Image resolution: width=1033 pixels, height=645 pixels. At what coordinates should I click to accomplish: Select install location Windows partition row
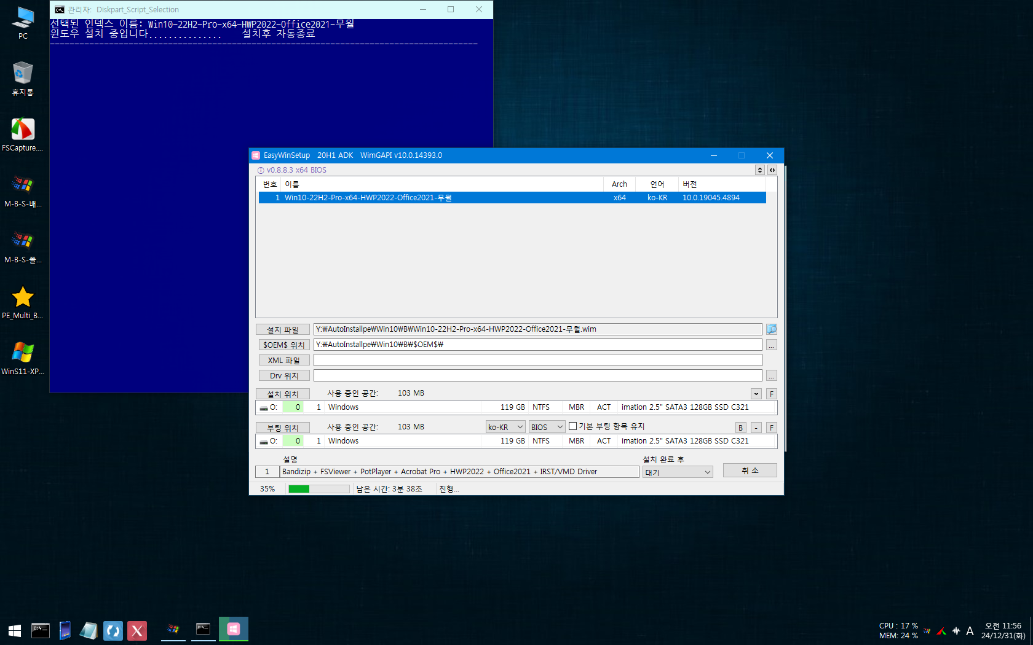(516, 407)
